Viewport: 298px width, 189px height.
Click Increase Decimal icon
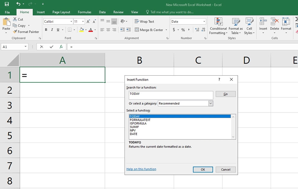pos(197,30)
